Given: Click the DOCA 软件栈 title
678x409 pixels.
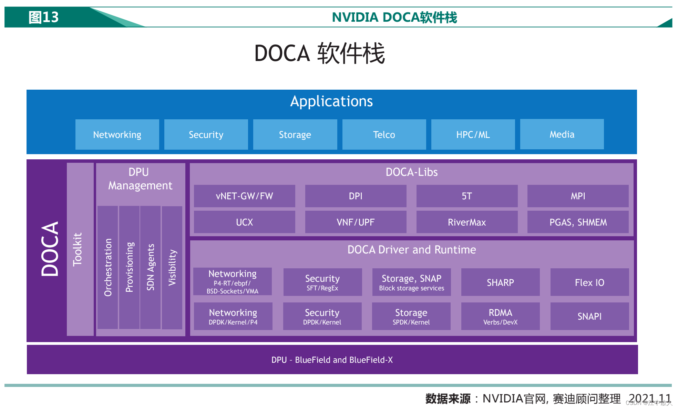Looking at the screenshot, I should 320,54.
